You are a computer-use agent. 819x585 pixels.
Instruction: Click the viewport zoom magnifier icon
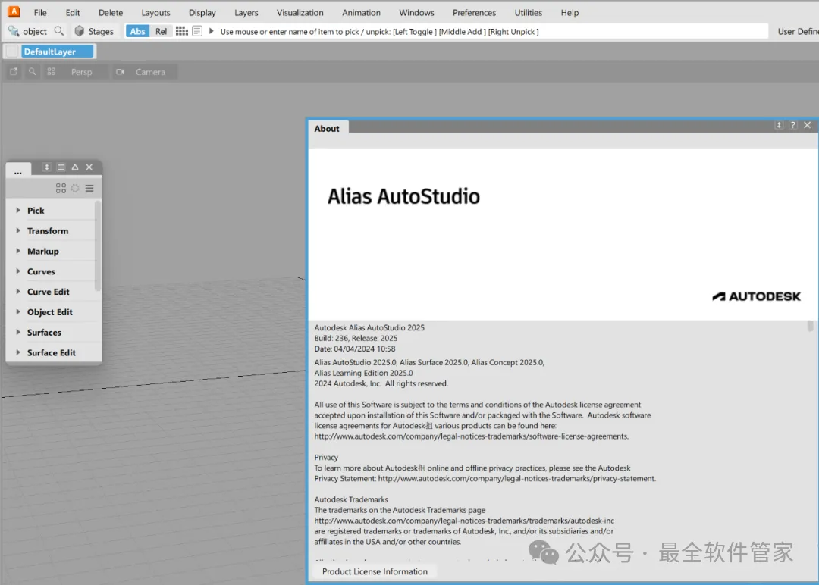point(33,71)
